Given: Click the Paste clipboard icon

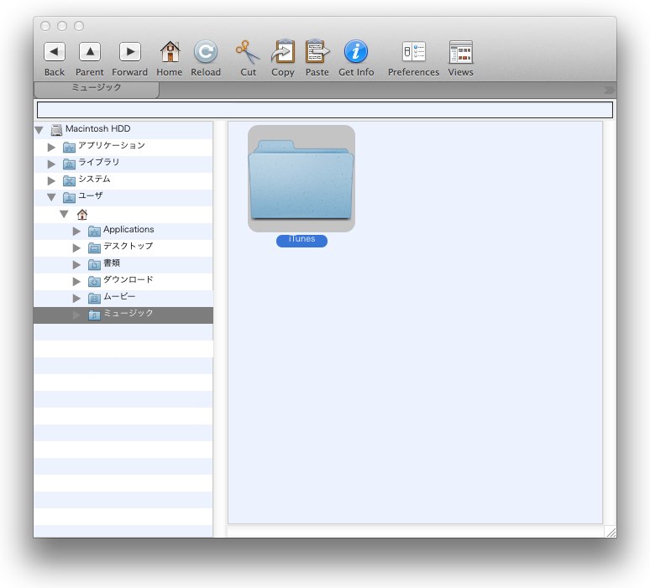Looking at the screenshot, I should point(317,51).
